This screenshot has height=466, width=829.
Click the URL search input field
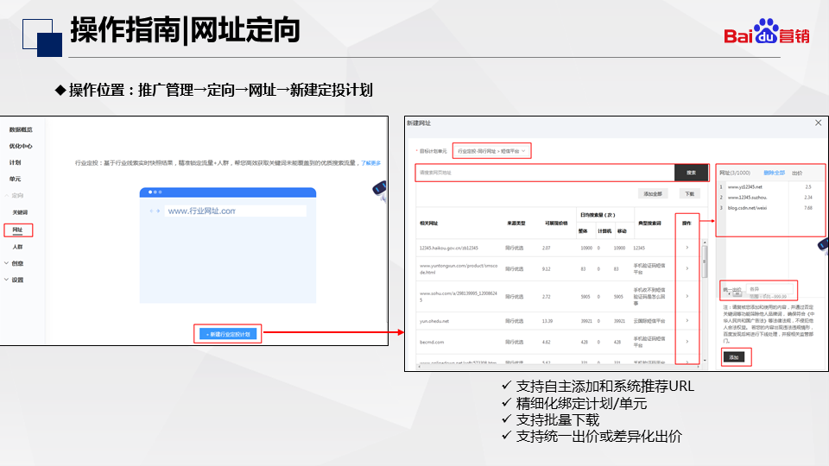545,173
